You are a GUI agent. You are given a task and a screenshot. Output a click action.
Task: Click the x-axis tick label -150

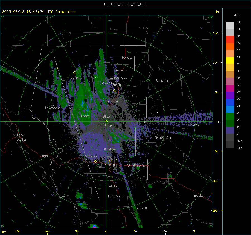(x=16, y=231)
